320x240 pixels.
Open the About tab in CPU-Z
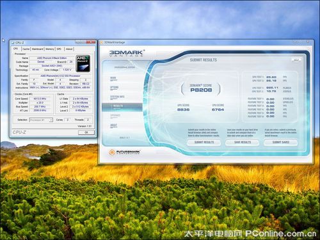pyautogui.click(x=69, y=49)
